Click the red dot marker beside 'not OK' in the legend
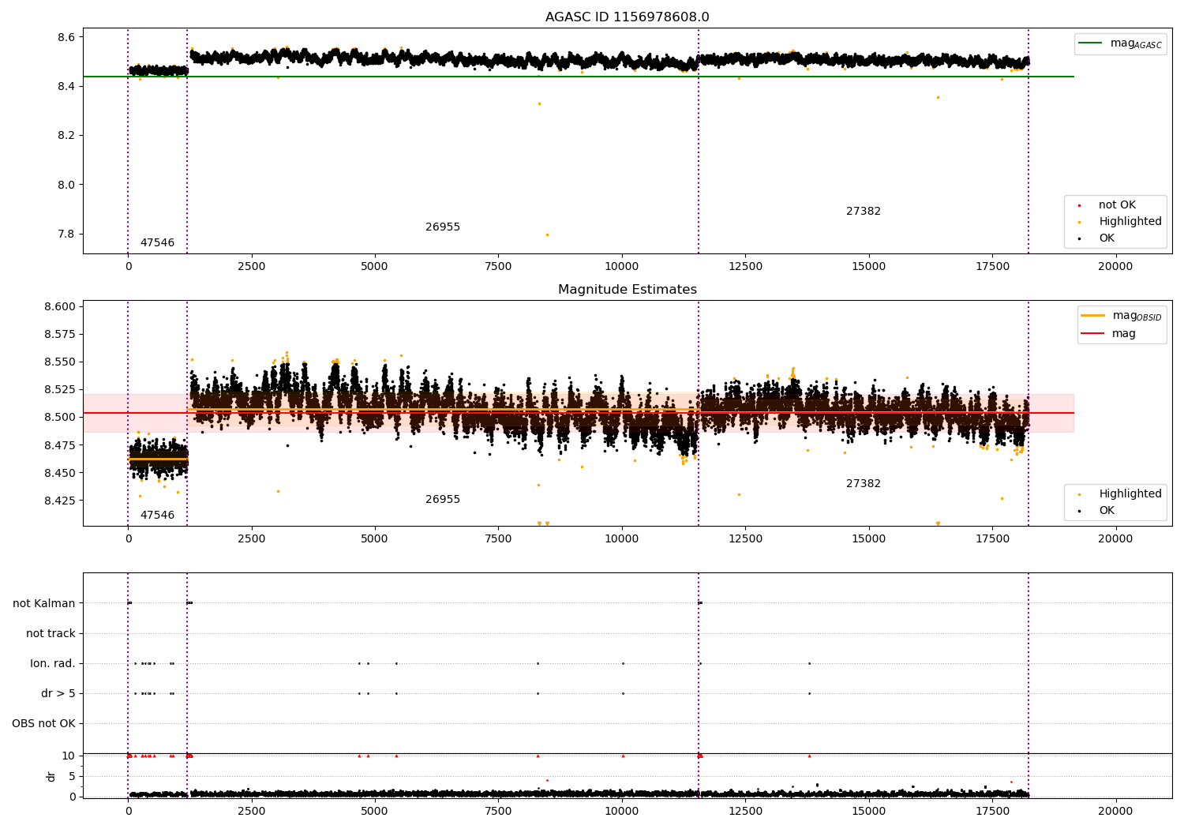 (x=1079, y=206)
